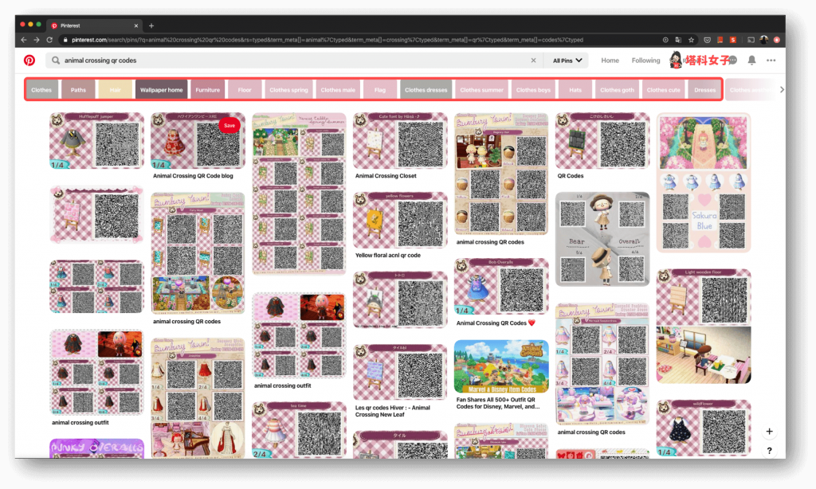
Task: Reload the page in the browser
Action: pos(49,40)
